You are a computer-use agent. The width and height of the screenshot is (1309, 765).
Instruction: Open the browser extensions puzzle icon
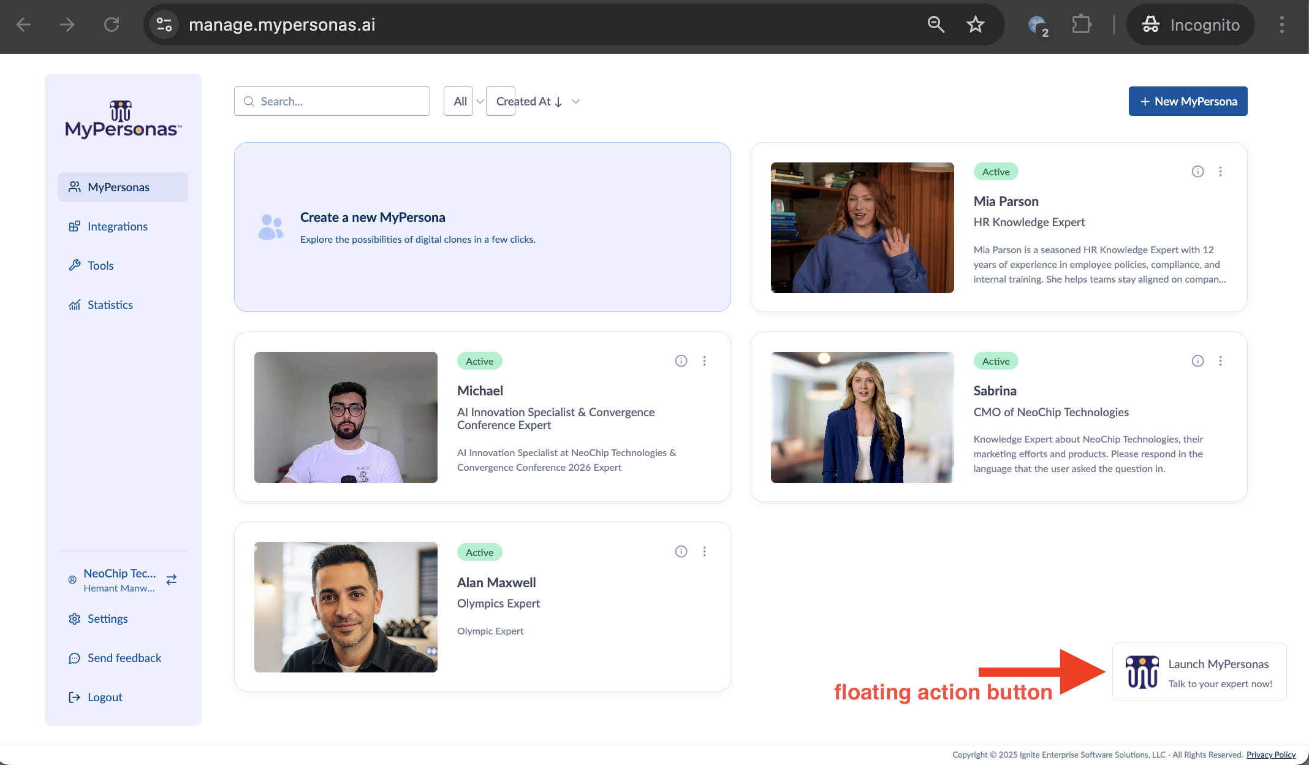[x=1082, y=25]
